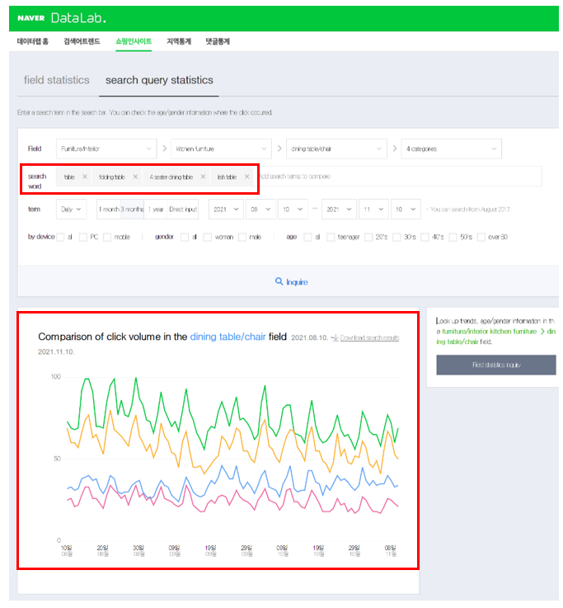The height and width of the screenshot is (608, 563).
Task: Select the 1 month term option
Action: coord(109,210)
